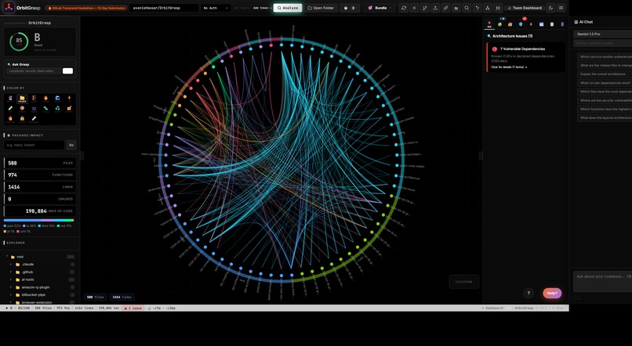Click the left panel collapse handle
The height and width of the screenshot is (346, 632).
pyautogui.click(x=82, y=156)
